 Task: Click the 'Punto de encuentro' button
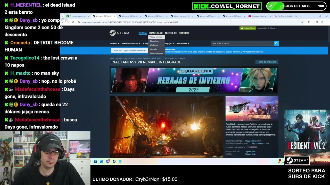267,62
